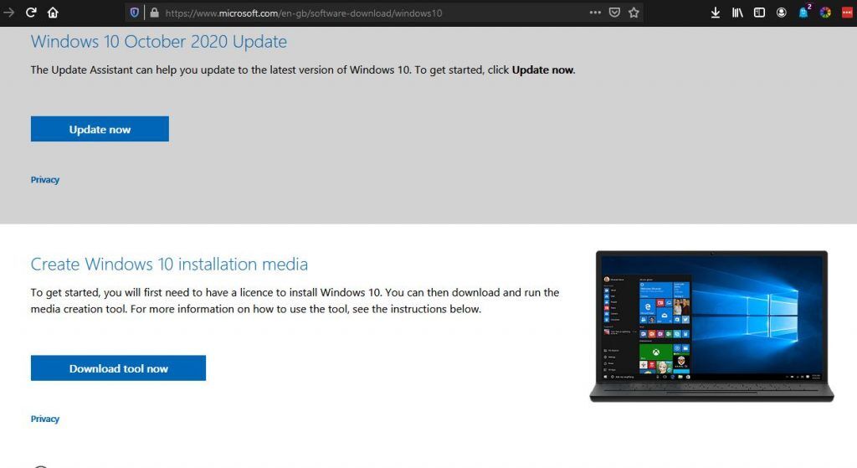Open Privacy link under Download tool now
Viewport: 857px width, 468px height.
point(45,419)
